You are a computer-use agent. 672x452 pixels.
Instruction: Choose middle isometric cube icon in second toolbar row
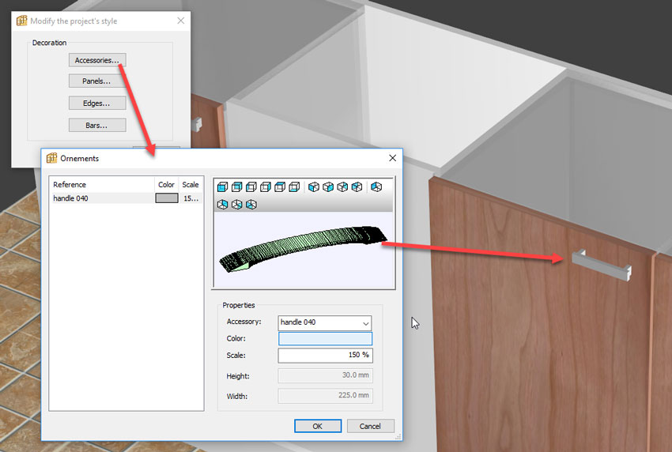pyautogui.click(x=236, y=205)
